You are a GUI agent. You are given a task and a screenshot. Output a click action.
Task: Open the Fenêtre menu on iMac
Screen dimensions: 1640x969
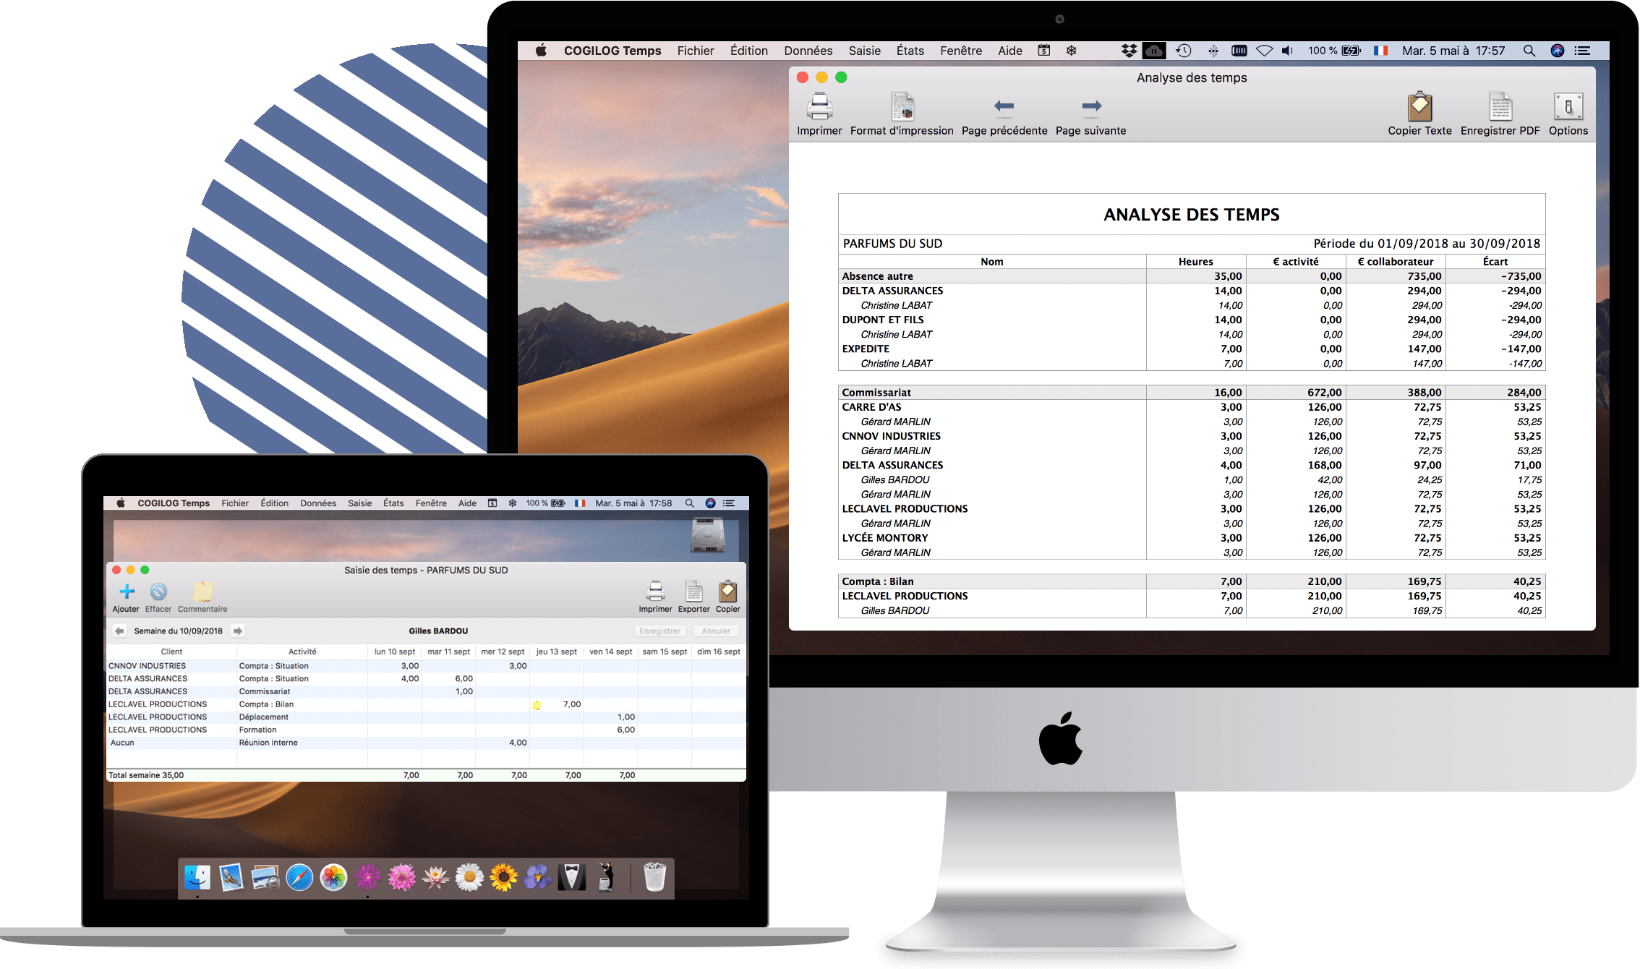click(x=961, y=51)
